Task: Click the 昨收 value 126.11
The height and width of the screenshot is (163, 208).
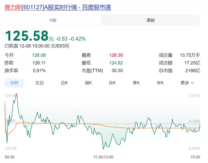Action: tap(39, 63)
